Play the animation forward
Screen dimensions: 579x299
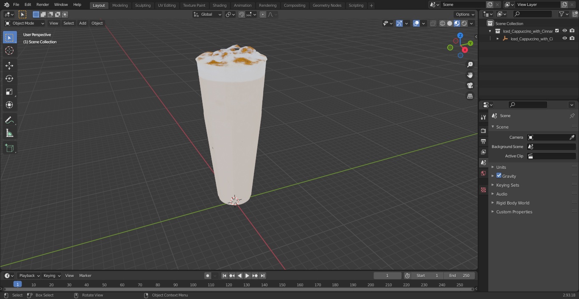click(x=247, y=276)
